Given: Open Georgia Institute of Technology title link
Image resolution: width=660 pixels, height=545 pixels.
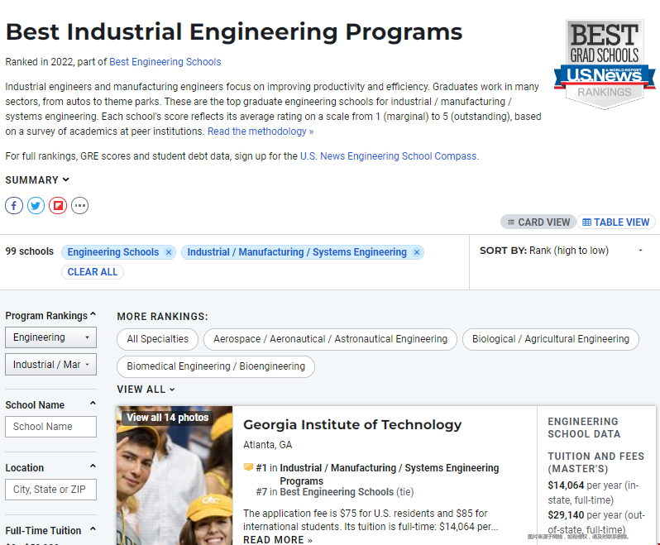Looking at the screenshot, I should point(352,424).
